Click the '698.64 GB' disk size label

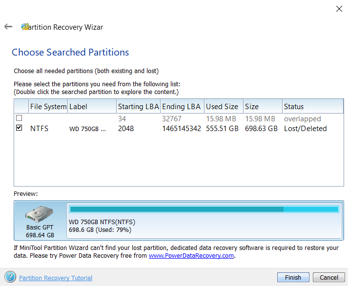[x=40, y=235]
